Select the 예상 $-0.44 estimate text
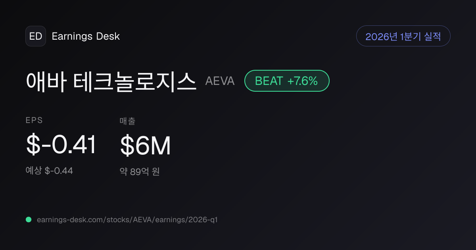The height and width of the screenshot is (250, 476). point(49,171)
